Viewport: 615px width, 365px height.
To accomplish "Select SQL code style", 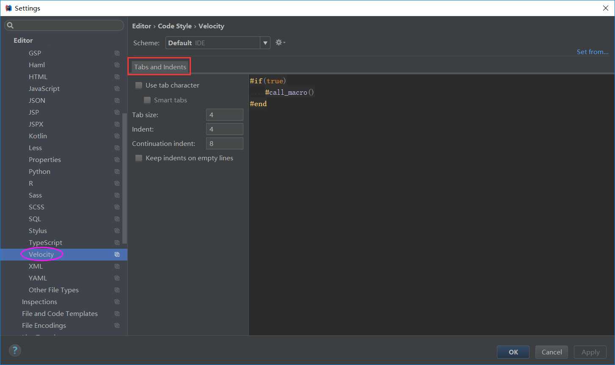I will click(x=35, y=219).
